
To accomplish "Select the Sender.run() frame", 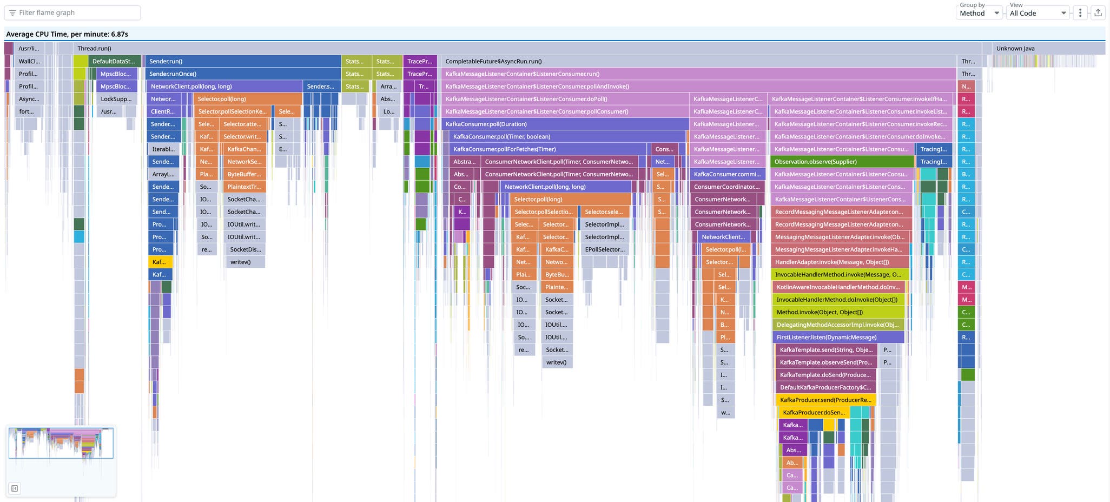I will pyautogui.click(x=243, y=61).
